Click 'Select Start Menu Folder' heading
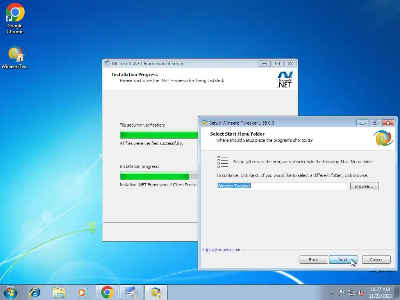400x300 pixels. coord(237,134)
